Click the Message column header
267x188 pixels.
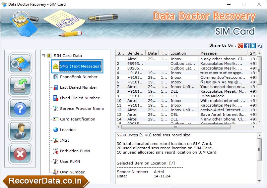pyautogui.click(x=223, y=53)
